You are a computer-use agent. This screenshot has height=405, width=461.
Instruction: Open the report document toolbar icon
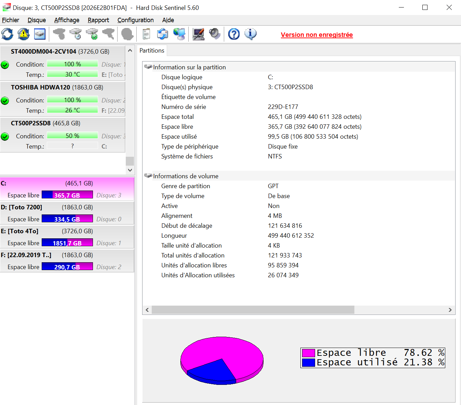coord(146,34)
